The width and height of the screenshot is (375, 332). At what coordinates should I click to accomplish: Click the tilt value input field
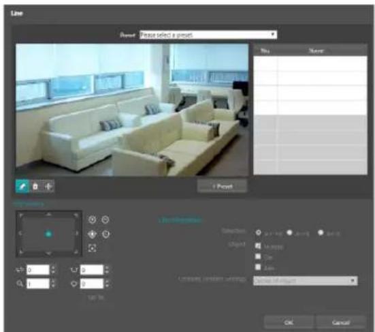pos(92,270)
